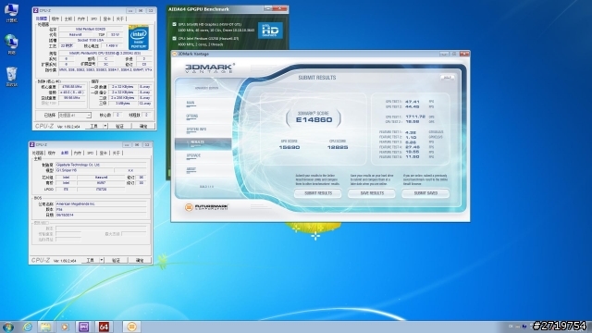
Task: Expand Tools arrow in CPU-Z processor window
Action: 105,126
